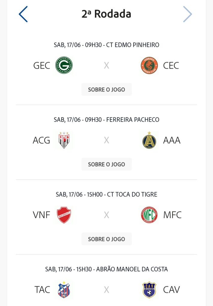Advance to the next round with right chevron
This screenshot has width=213, height=306.
click(187, 14)
